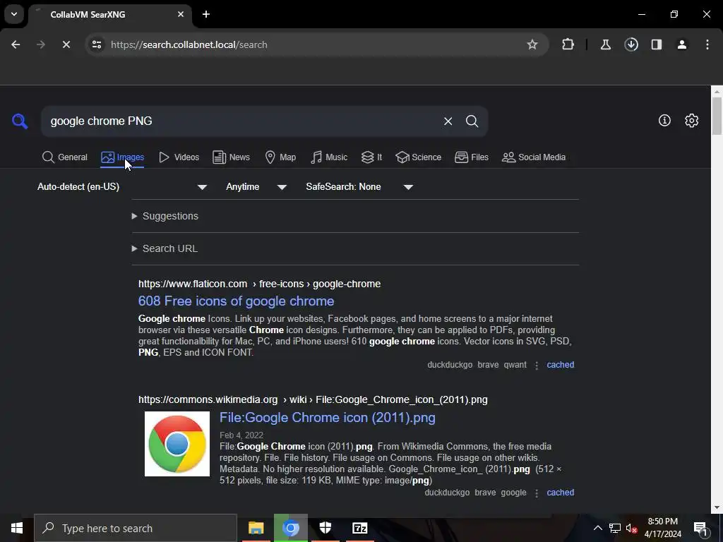
Task: Open Chrome Labs flask icon
Action: click(x=605, y=44)
